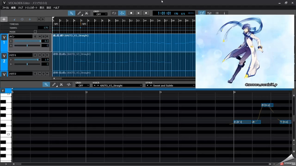Record-arm the メイン track
296x166 pixels.
[47, 36]
